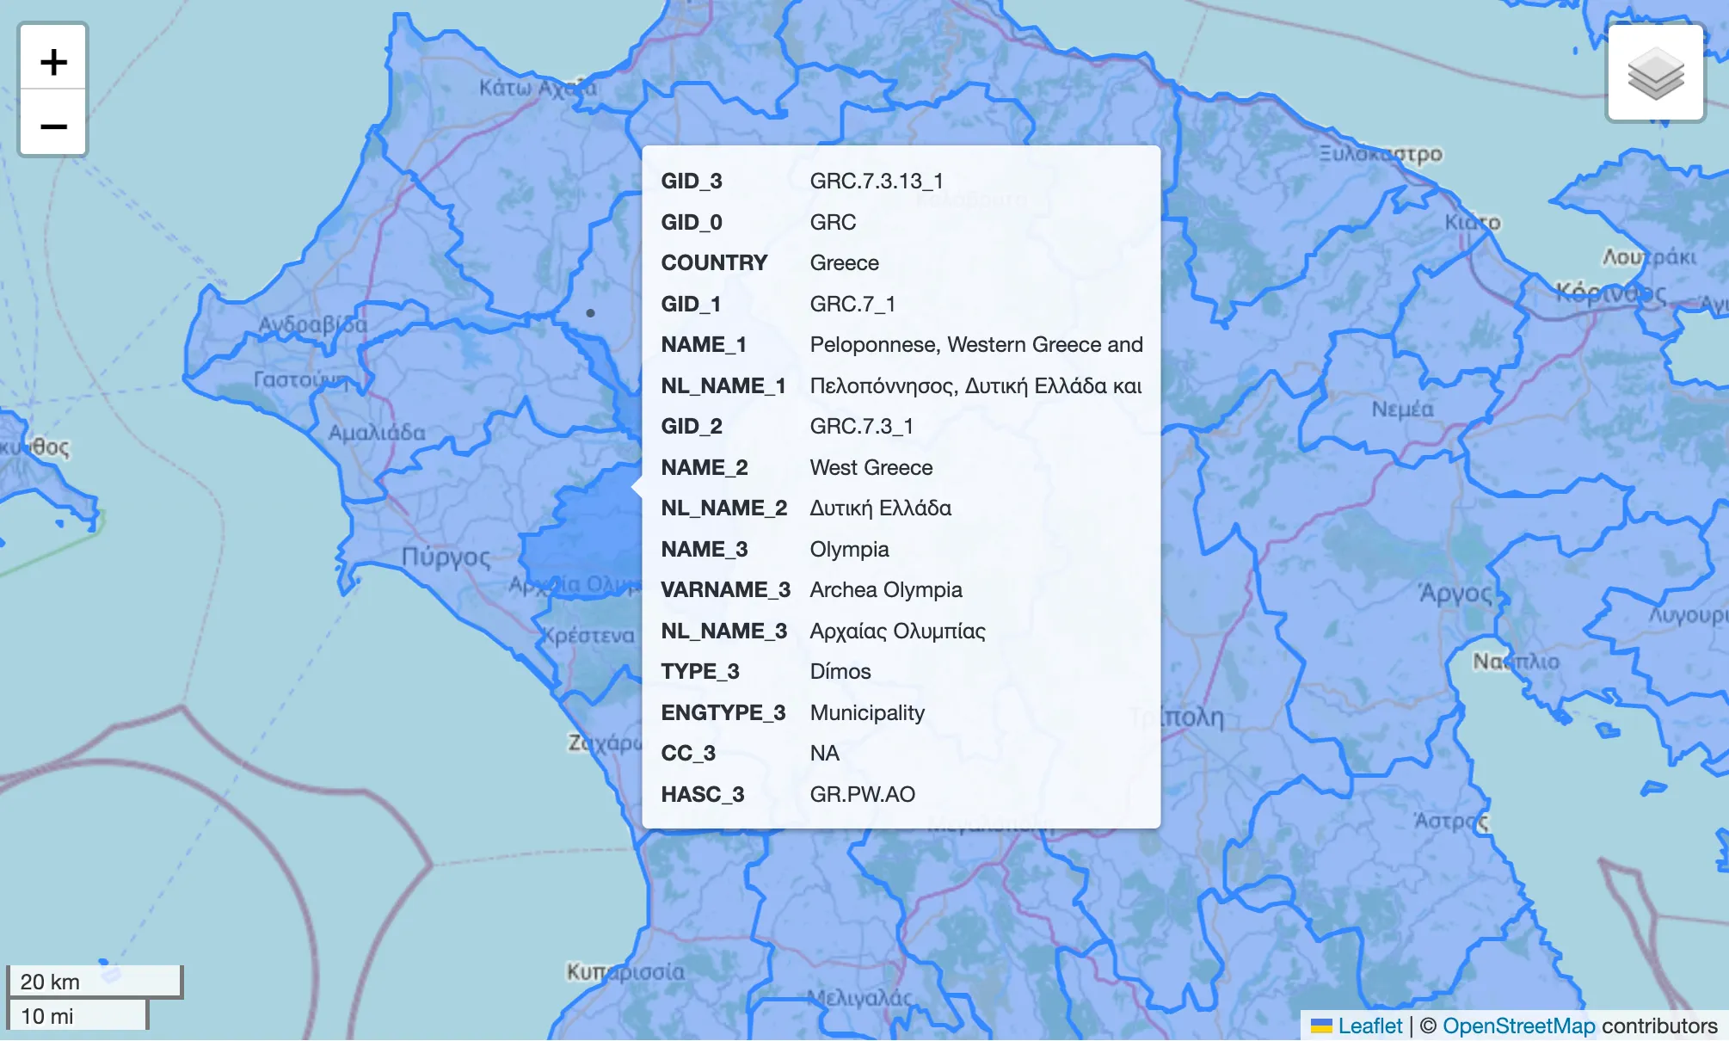This screenshot has height=1041, width=1729.
Task: Click the NAME_3 field label
Action: pyautogui.click(x=704, y=549)
